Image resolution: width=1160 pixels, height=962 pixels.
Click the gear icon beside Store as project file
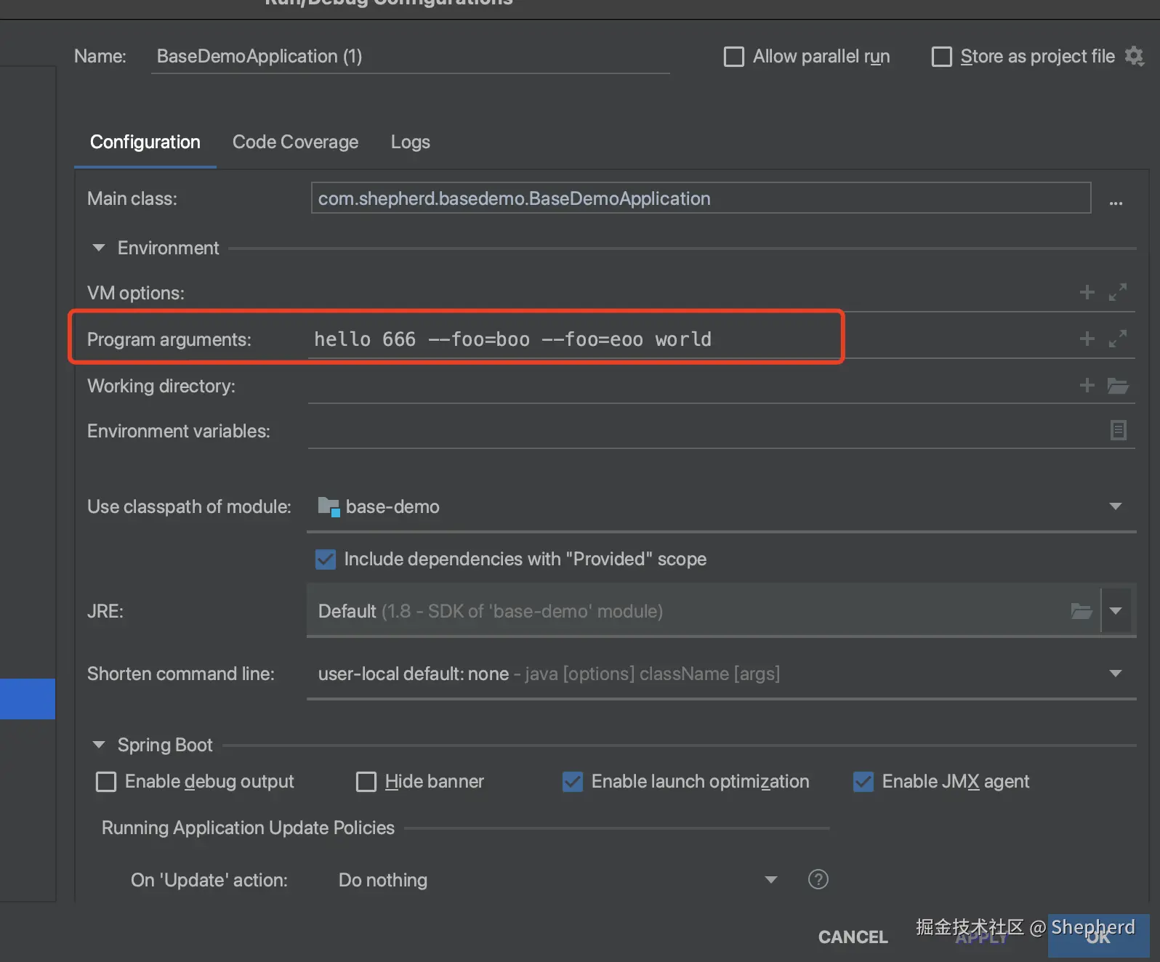click(1134, 56)
